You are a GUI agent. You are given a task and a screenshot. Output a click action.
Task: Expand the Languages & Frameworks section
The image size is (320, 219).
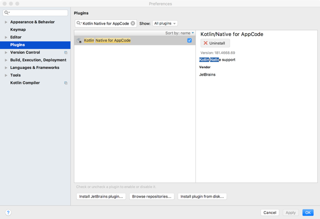click(6, 68)
